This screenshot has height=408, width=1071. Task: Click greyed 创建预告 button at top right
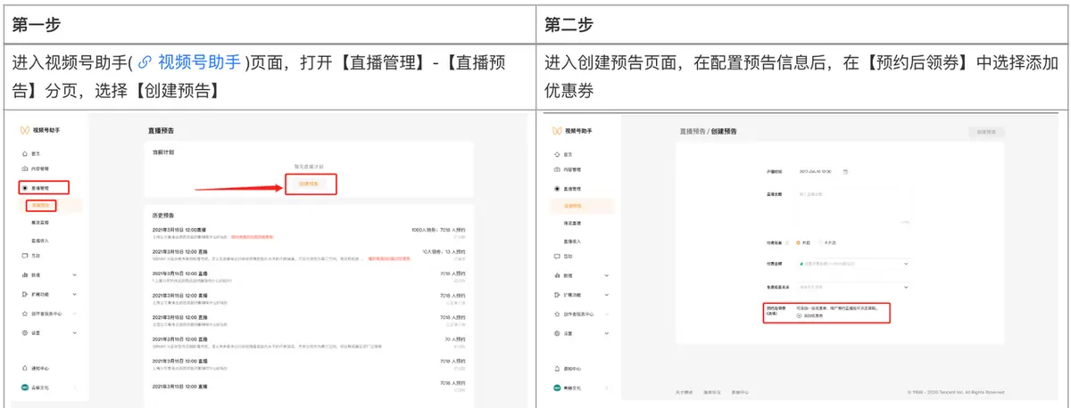pos(986,131)
